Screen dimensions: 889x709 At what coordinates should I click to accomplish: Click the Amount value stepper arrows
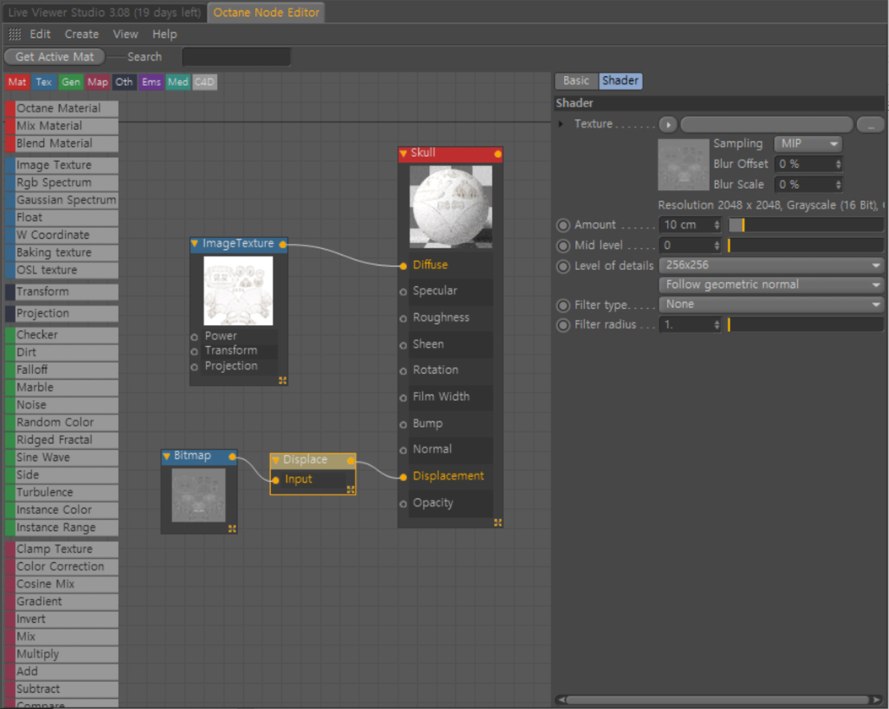pyautogui.click(x=717, y=225)
